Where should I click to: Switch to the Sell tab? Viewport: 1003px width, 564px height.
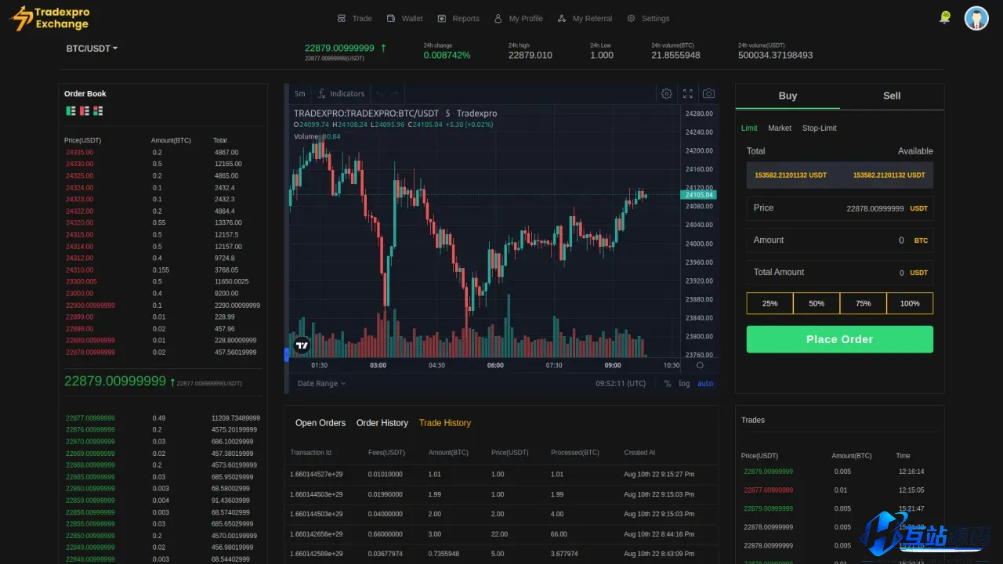pyautogui.click(x=892, y=96)
